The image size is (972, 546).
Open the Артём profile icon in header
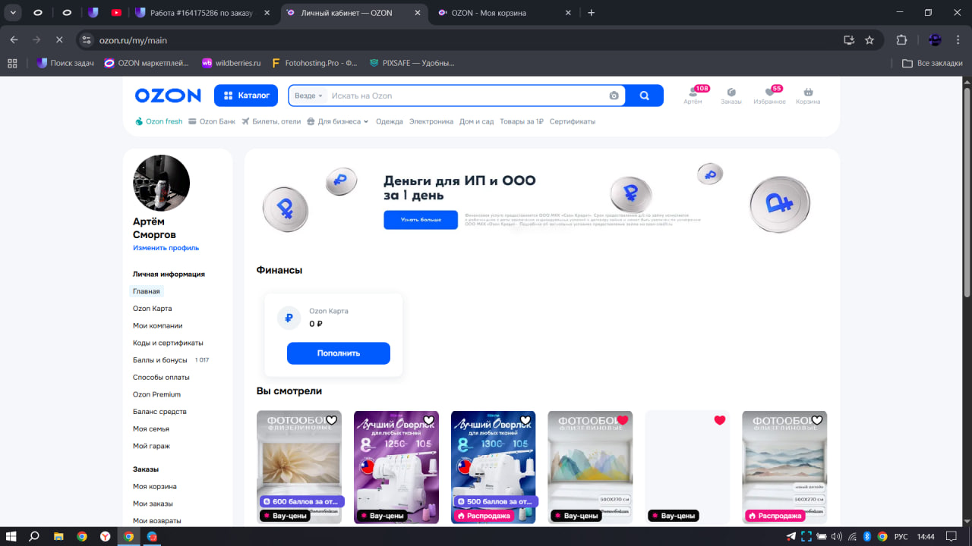693,96
